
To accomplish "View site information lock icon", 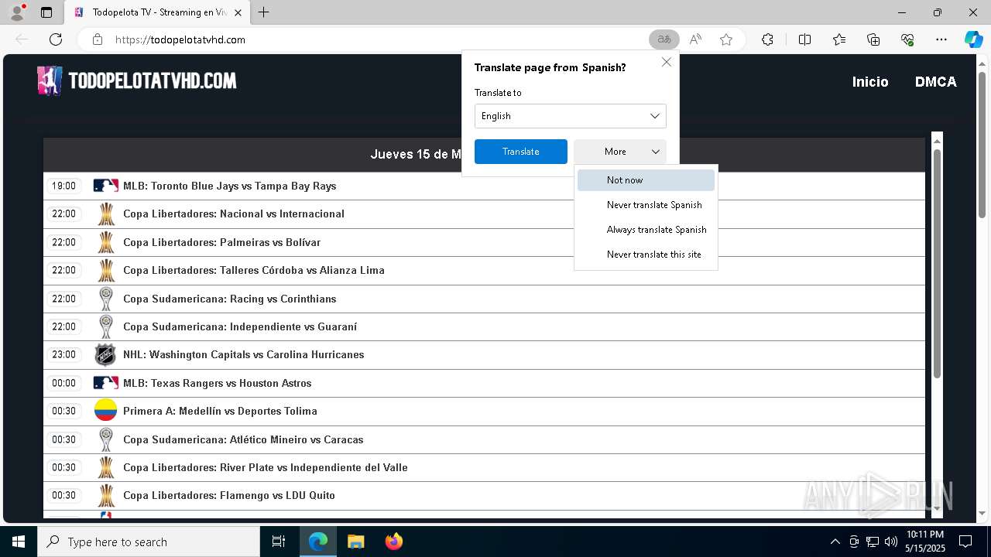I will coord(98,39).
